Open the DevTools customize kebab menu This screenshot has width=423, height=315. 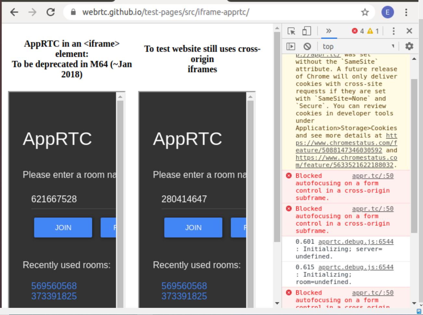tap(393, 31)
